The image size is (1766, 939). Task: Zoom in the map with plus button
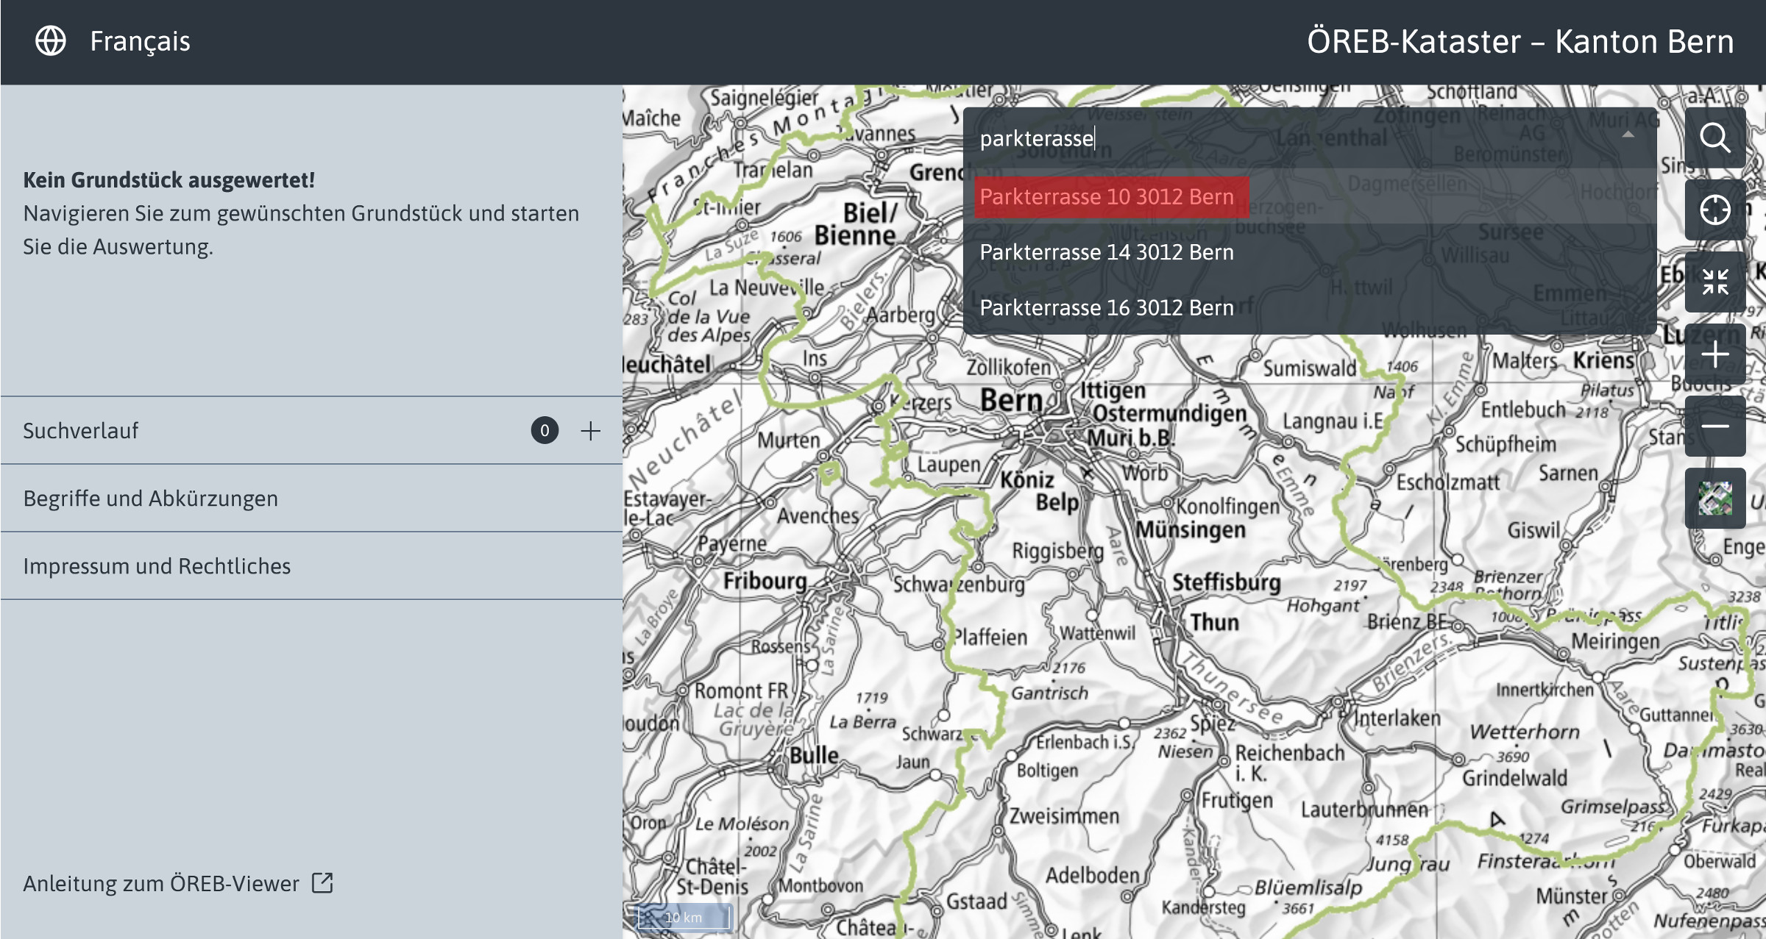click(x=1715, y=354)
